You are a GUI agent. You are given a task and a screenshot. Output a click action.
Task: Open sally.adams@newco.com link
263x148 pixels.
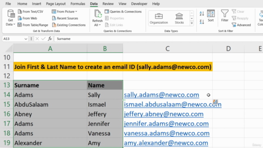(161, 95)
